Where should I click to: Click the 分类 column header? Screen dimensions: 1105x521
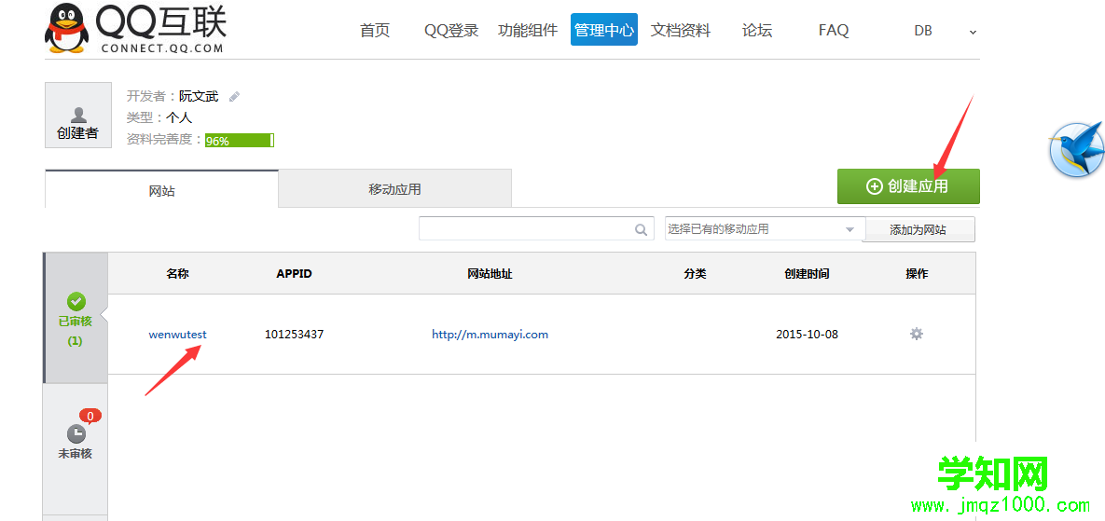pos(695,274)
